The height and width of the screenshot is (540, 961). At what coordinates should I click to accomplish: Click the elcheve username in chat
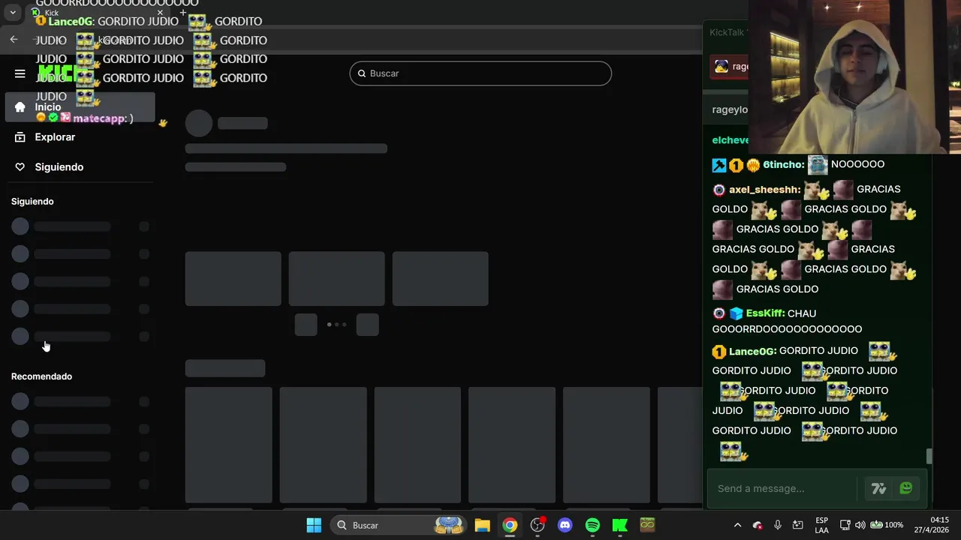click(x=731, y=140)
